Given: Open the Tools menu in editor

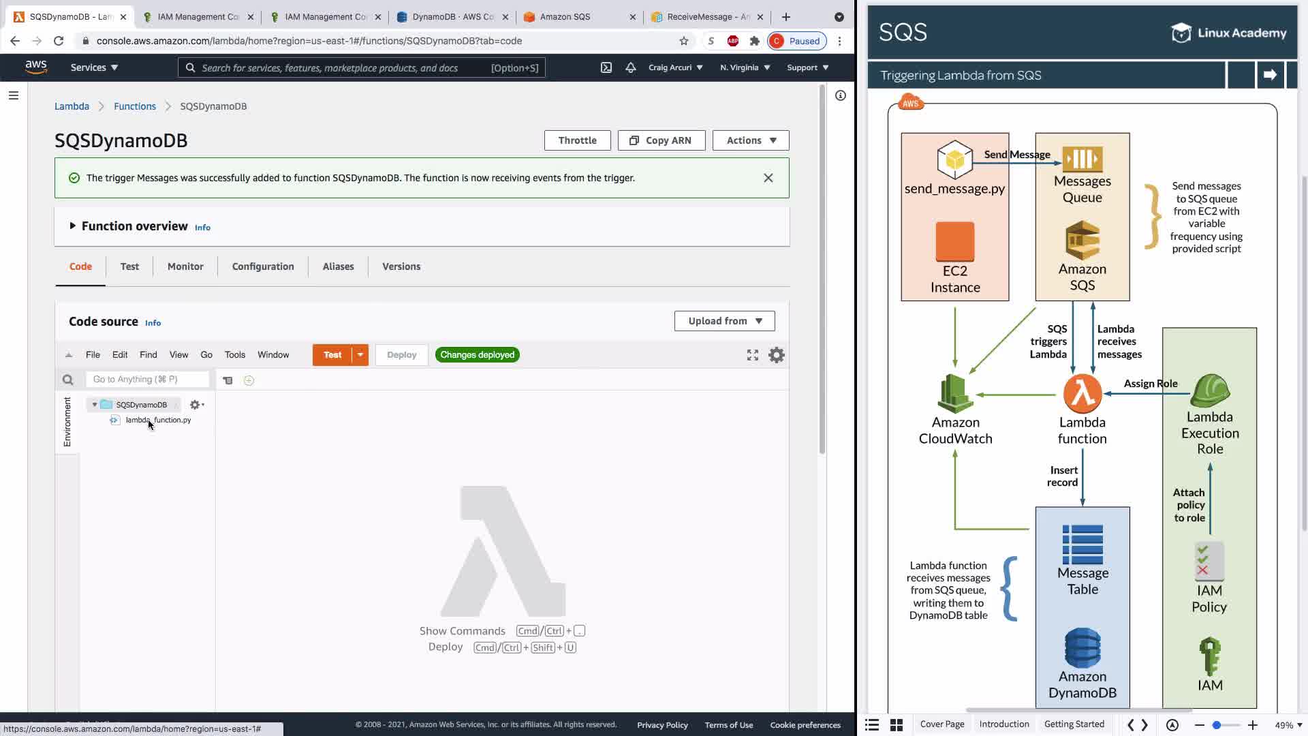Looking at the screenshot, I should pyautogui.click(x=234, y=355).
